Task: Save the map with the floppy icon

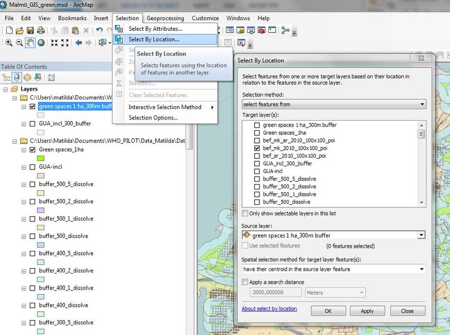Action: click(x=30, y=30)
